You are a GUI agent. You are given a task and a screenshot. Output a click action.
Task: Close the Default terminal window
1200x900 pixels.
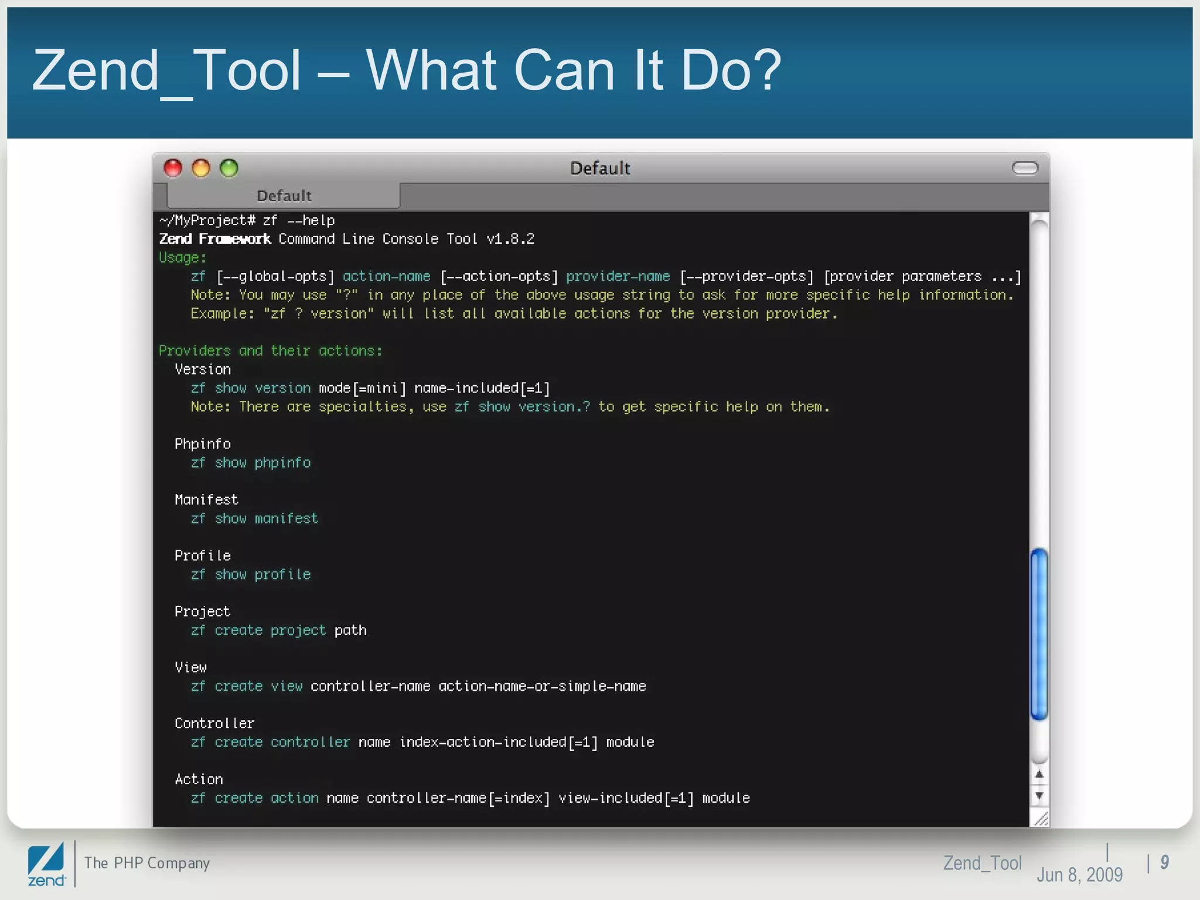tap(173, 168)
